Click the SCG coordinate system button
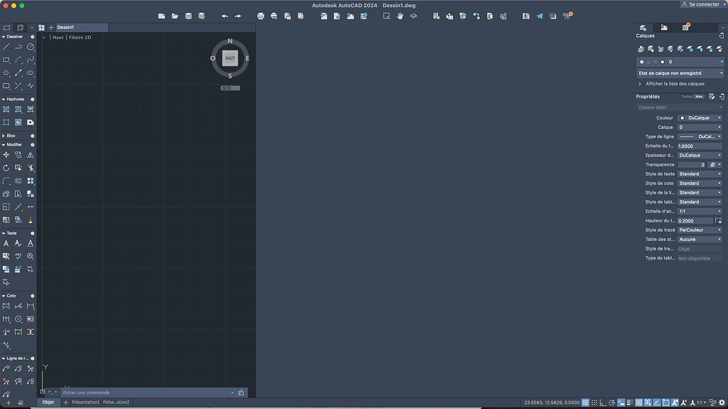Viewport: 728px width, 409px height. point(230,87)
